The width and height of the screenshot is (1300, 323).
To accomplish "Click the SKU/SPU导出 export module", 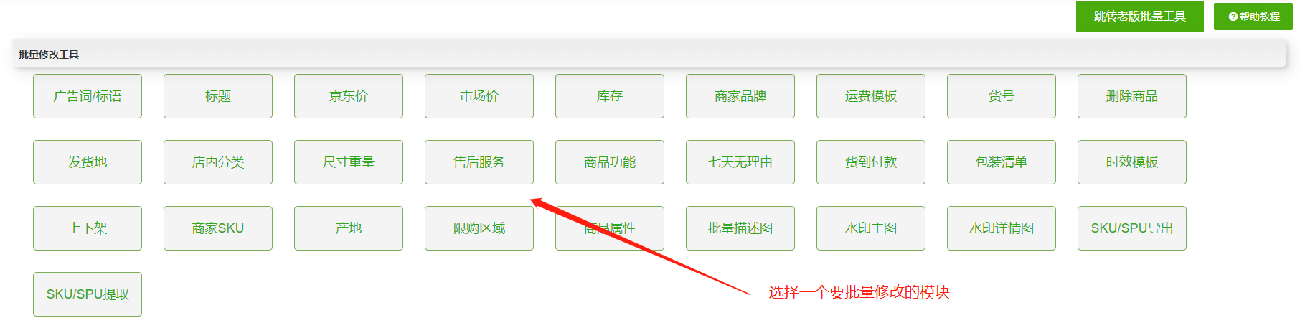I will click(x=1132, y=228).
